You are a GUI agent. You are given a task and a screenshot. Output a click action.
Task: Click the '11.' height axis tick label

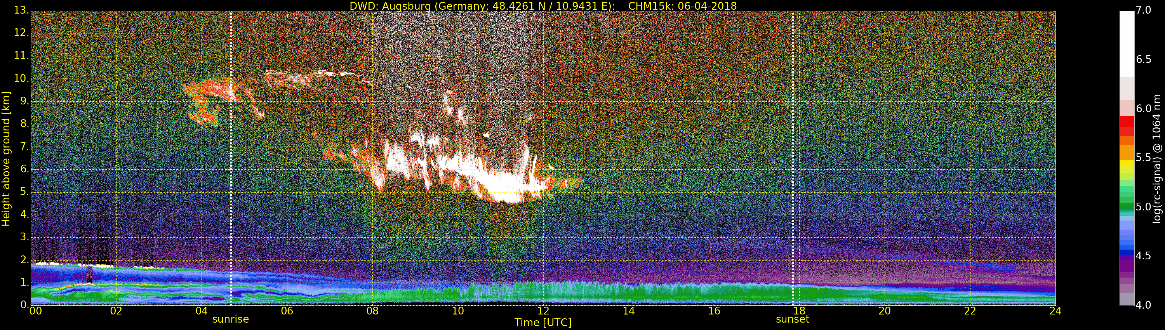(22, 56)
